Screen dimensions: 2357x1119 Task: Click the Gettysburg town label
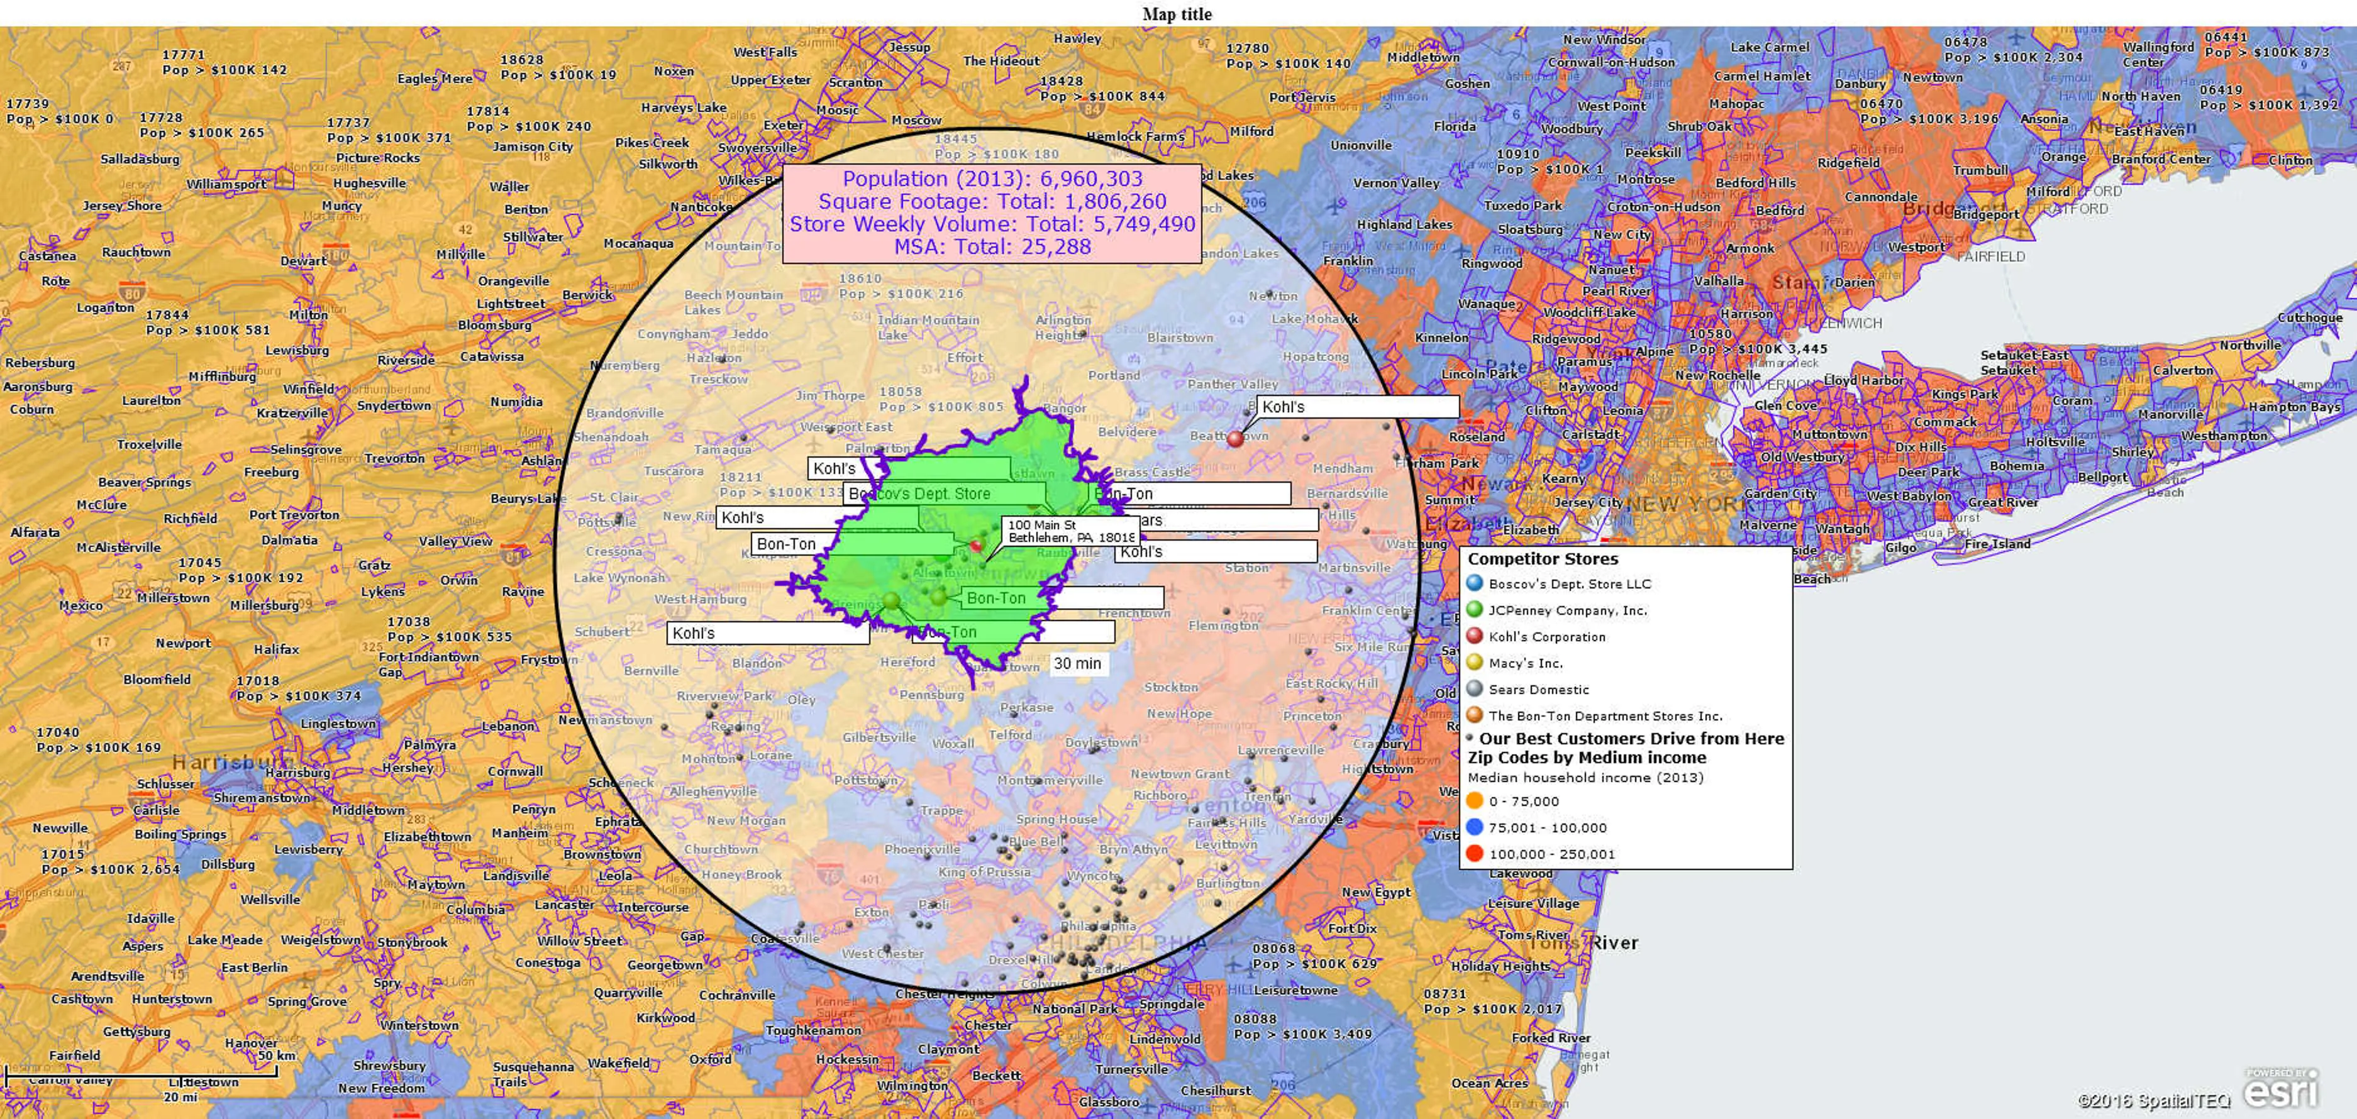point(136,1031)
